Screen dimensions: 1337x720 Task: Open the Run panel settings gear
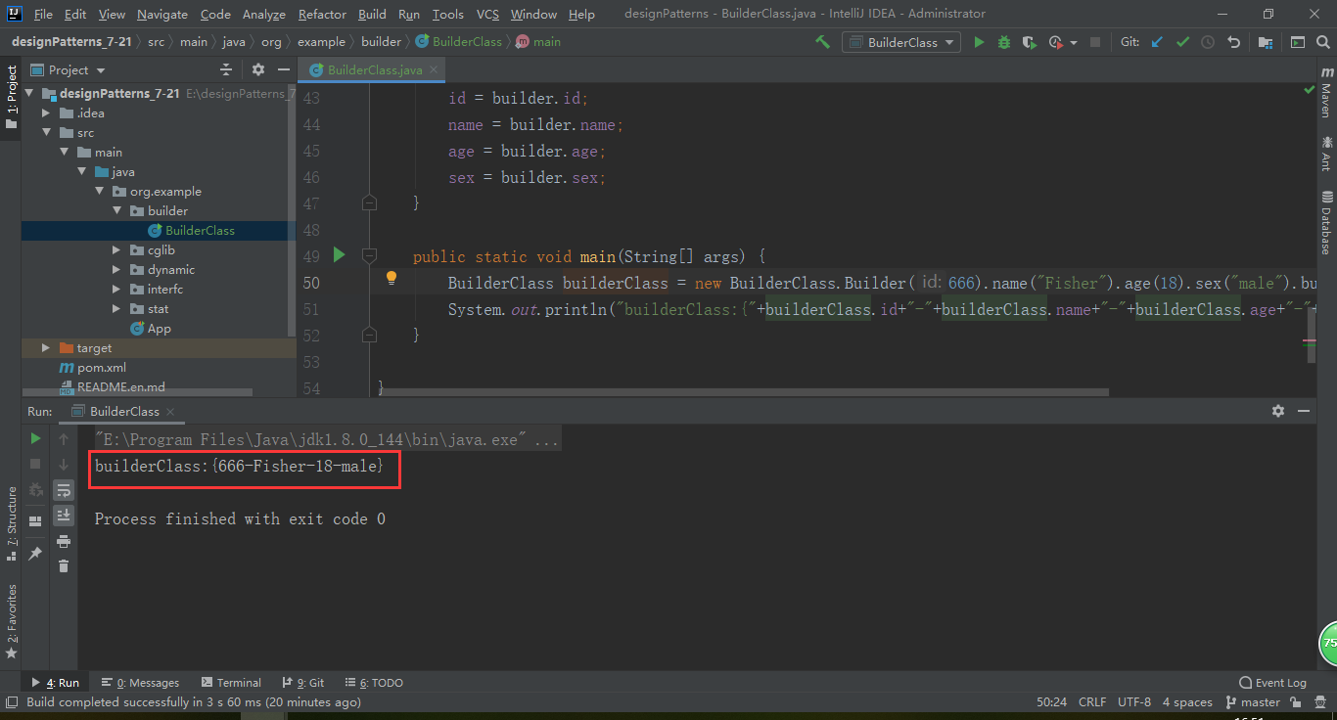pos(1277,411)
